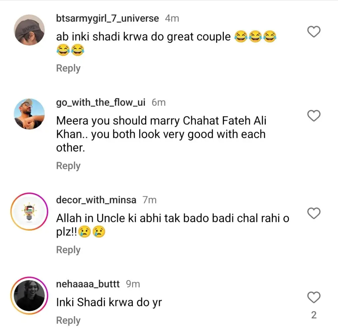Click the decor_with_minsa username
The height and width of the screenshot is (335, 338).
[x=96, y=200]
